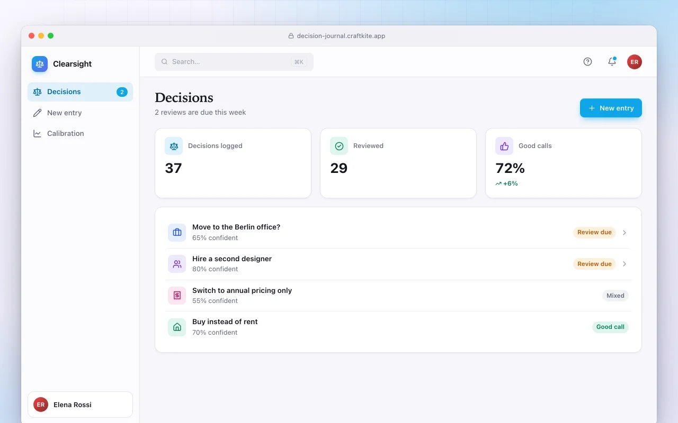Click the receipt icon for annual pricing

(x=177, y=296)
